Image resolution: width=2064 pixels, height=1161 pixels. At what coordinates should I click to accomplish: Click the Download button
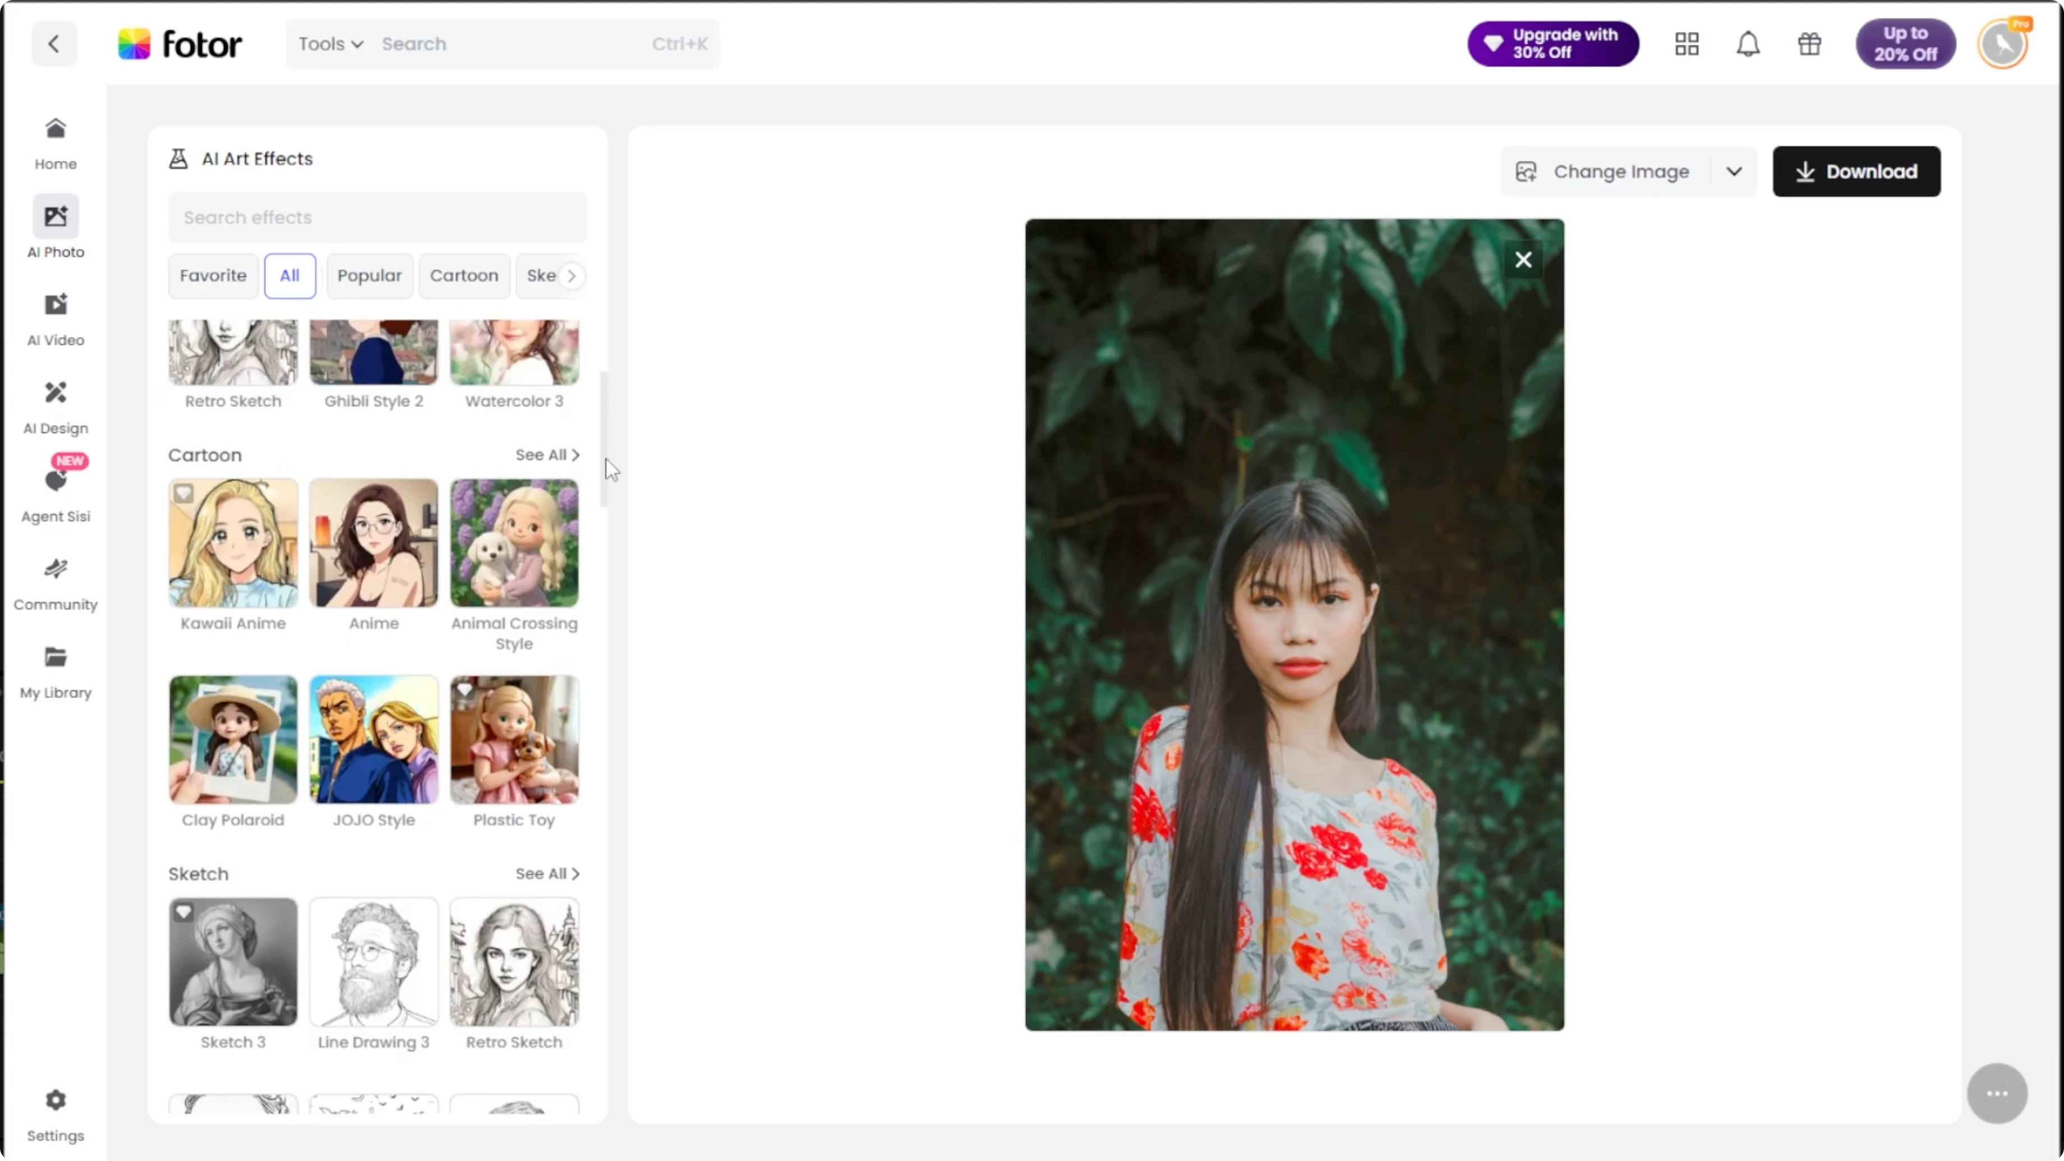[x=1856, y=172]
